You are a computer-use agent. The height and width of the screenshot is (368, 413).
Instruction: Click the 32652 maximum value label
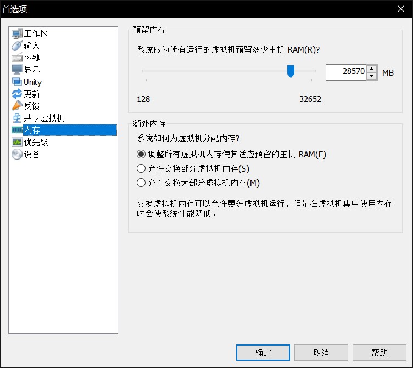click(x=310, y=99)
